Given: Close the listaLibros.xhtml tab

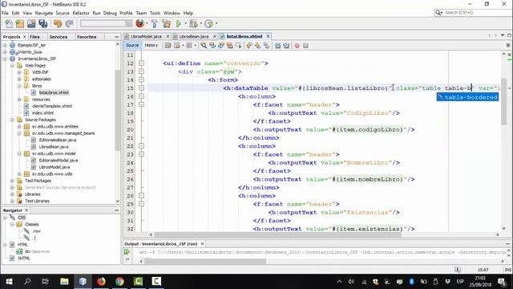Looking at the screenshot, I should point(268,36).
